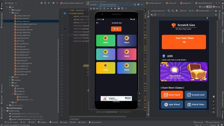
Task: Collapse the layout folder
Action: pyautogui.click(x=10, y=13)
